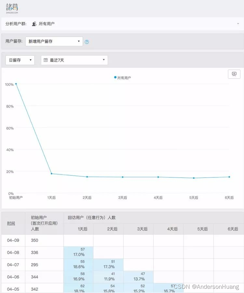244x293 pixels.
Task: Click the 62 / 18.1% retention cell
Action: 78,288
